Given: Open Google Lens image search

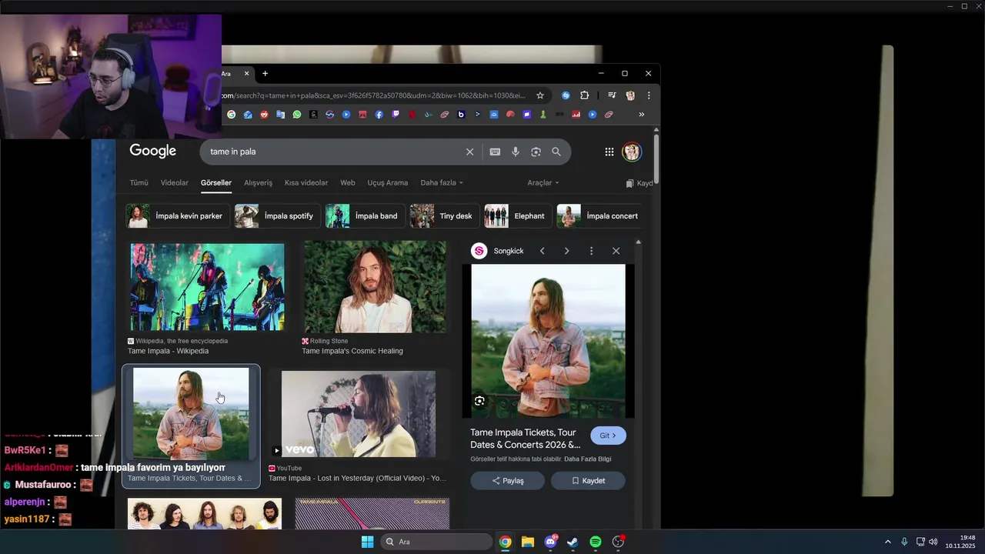Looking at the screenshot, I should pos(536,152).
